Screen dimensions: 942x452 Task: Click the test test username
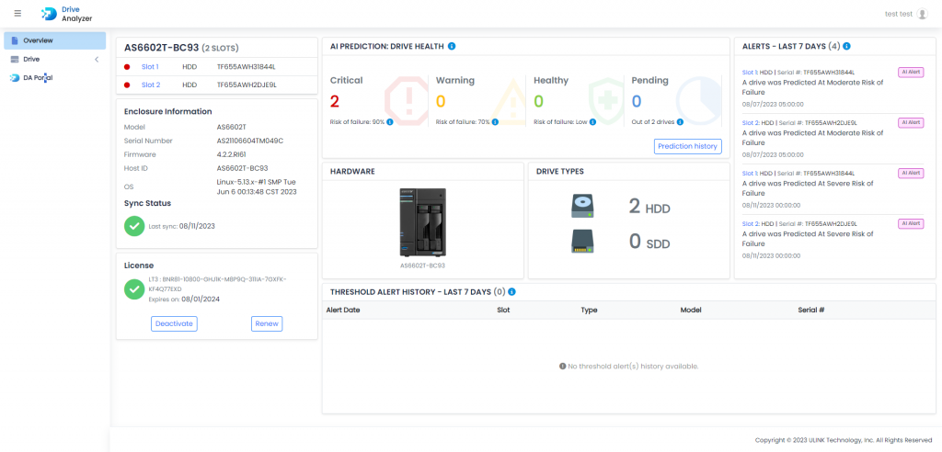[899, 14]
